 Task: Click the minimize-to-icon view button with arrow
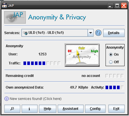coord(12,109)
